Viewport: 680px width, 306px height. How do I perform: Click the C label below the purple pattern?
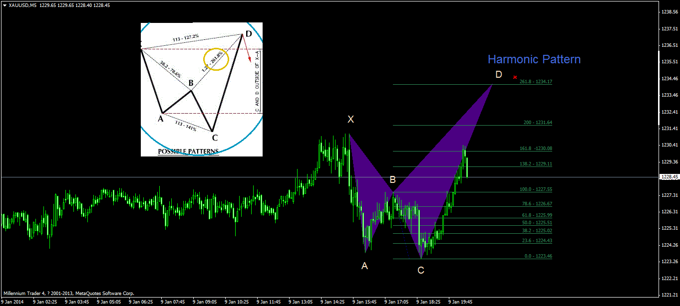point(421,271)
